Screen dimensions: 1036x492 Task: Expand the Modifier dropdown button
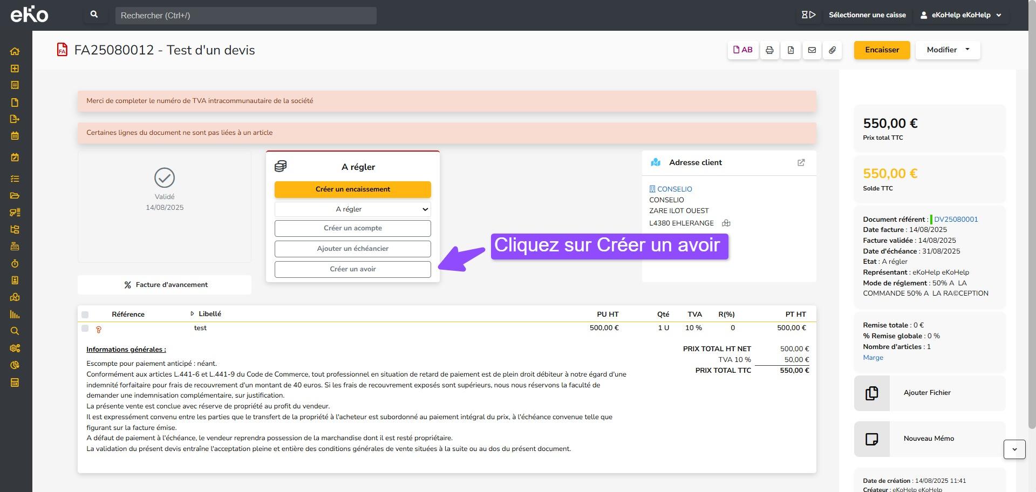(948, 50)
